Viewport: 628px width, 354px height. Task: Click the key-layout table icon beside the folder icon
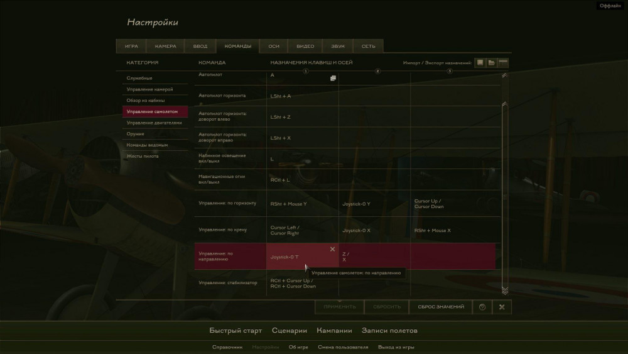click(x=503, y=63)
